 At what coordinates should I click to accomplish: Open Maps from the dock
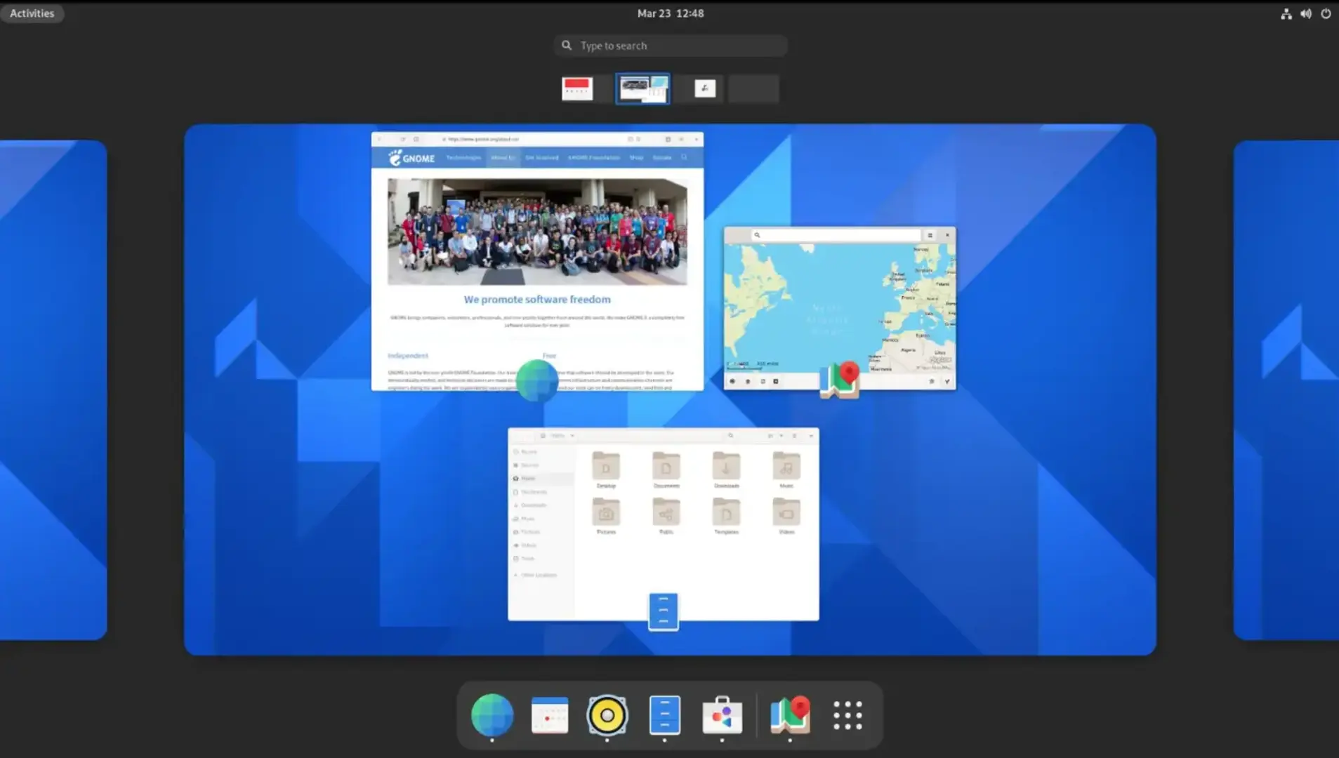pos(789,715)
